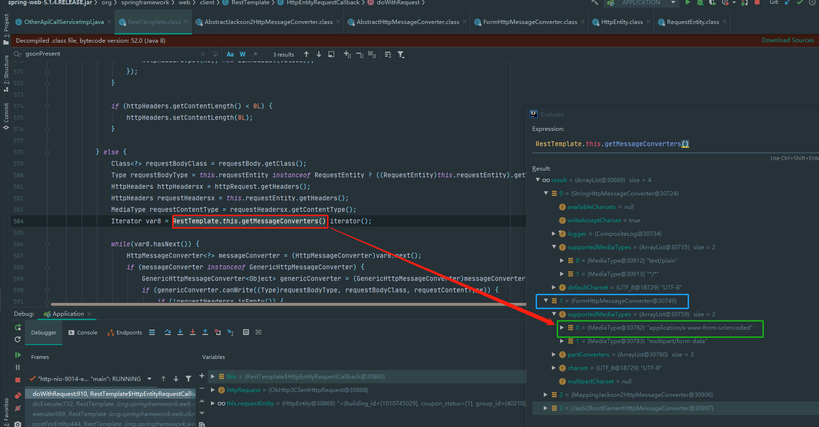Click the Pause Program icon
The height and width of the screenshot is (427, 819).
18,368
